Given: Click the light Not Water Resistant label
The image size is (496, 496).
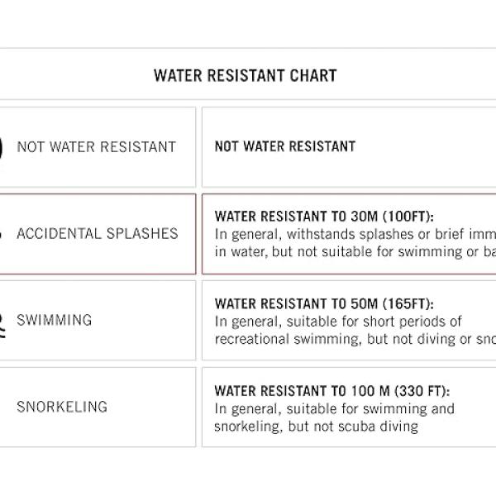Looking at the screenshot, I should [x=97, y=147].
